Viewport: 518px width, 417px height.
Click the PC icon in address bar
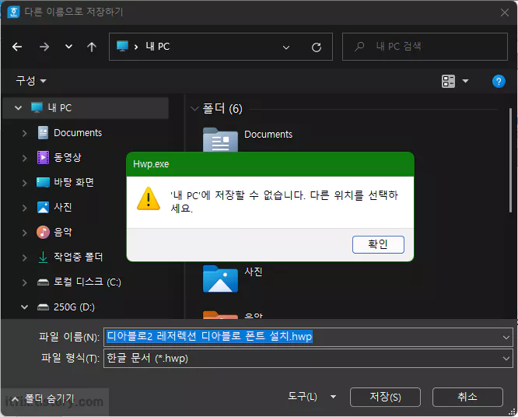click(x=122, y=46)
